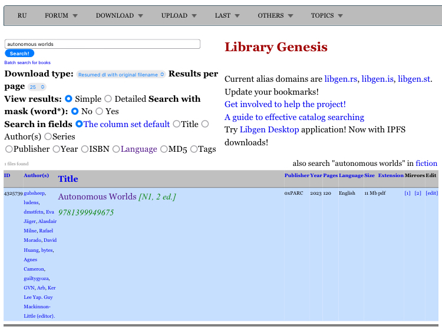Click the LAST menu arrow
Screen dimensions: 442x333
[237, 16]
